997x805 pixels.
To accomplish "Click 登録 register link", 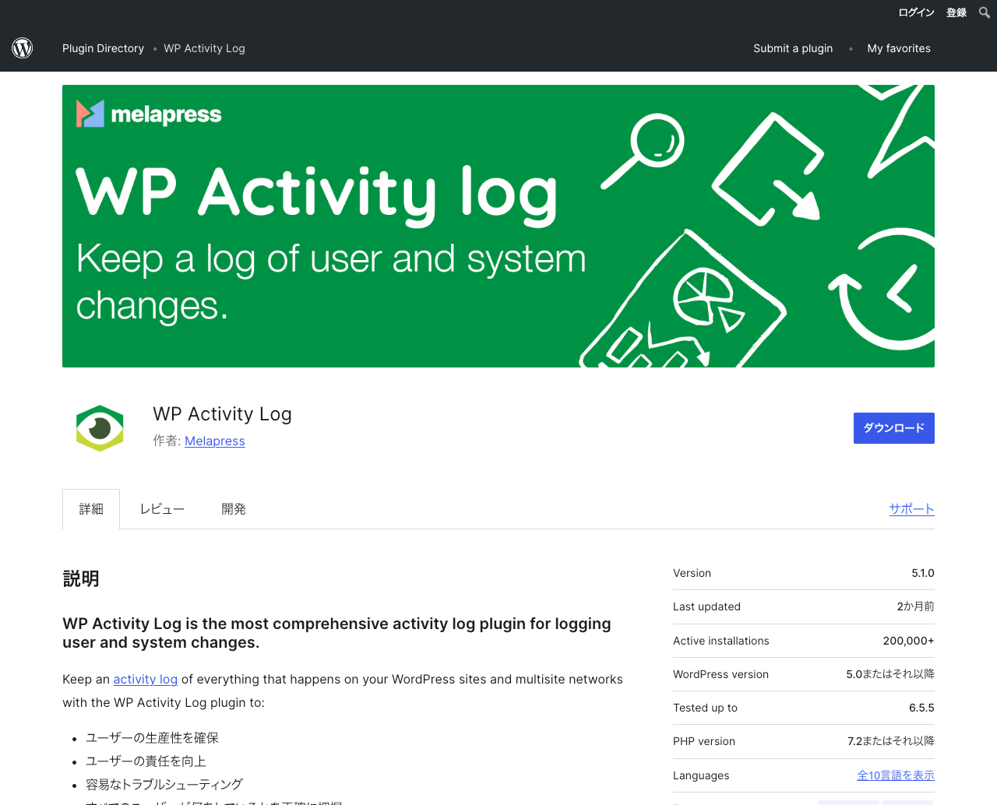I will [956, 12].
